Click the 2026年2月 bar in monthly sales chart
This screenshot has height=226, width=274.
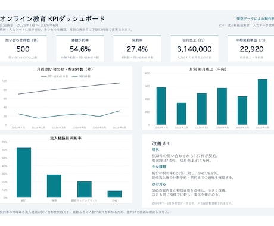pyautogui.click(x=182, y=114)
